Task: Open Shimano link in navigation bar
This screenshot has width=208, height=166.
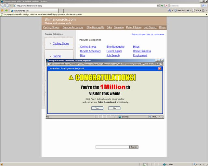Action: [x=119, y=28]
